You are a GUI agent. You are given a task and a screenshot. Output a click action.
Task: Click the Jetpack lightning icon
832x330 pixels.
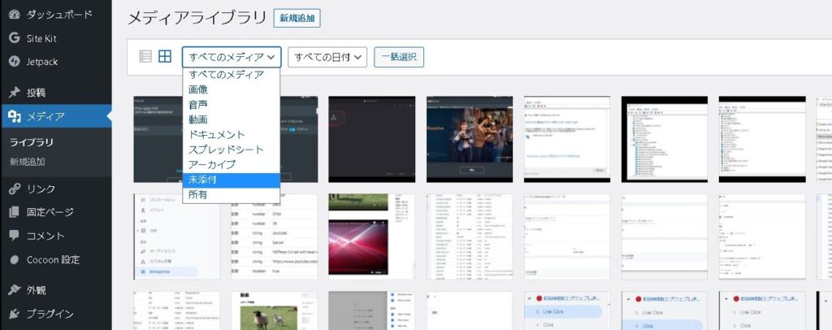tap(14, 62)
